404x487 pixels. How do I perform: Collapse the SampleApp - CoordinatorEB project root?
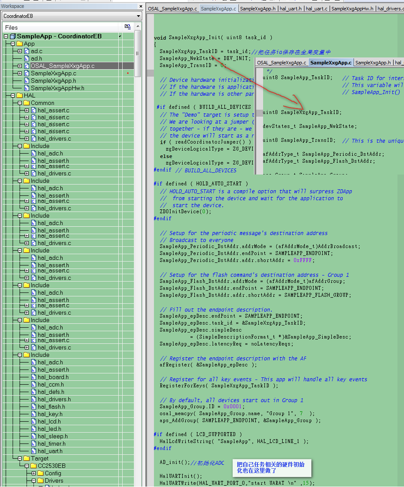6,36
